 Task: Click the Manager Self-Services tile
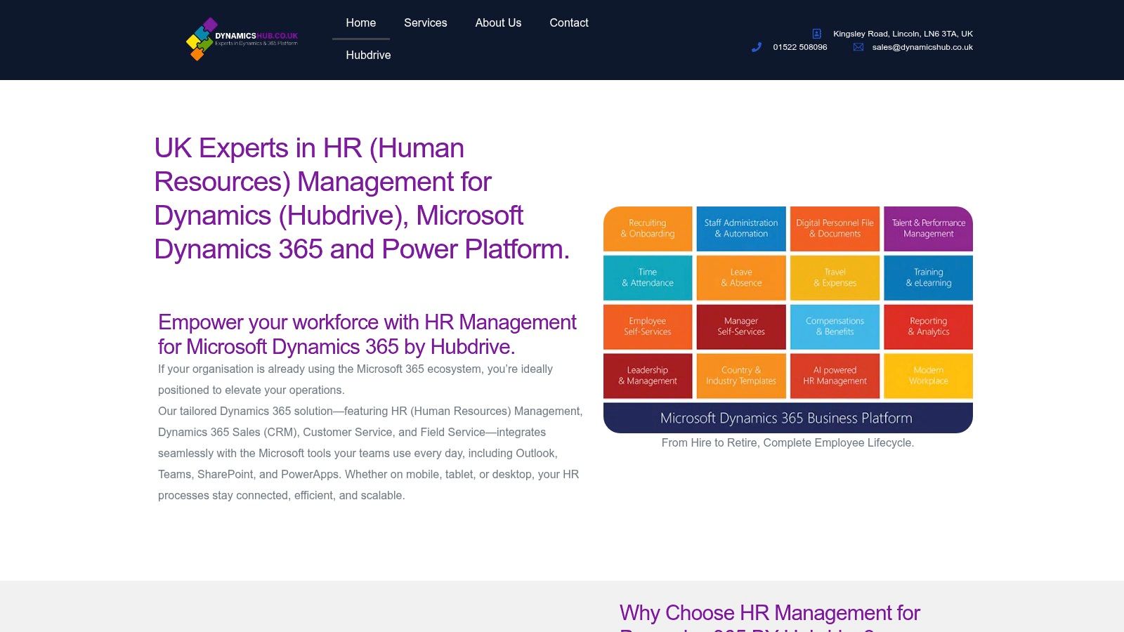[741, 327]
